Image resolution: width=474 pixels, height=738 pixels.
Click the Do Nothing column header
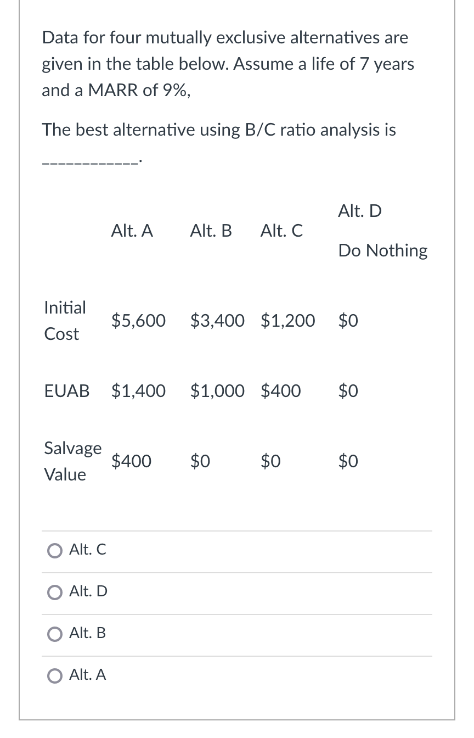click(382, 250)
